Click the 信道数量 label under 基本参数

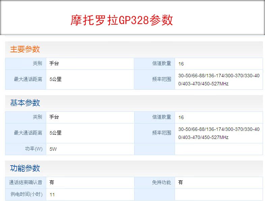click(x=161, y=117)
